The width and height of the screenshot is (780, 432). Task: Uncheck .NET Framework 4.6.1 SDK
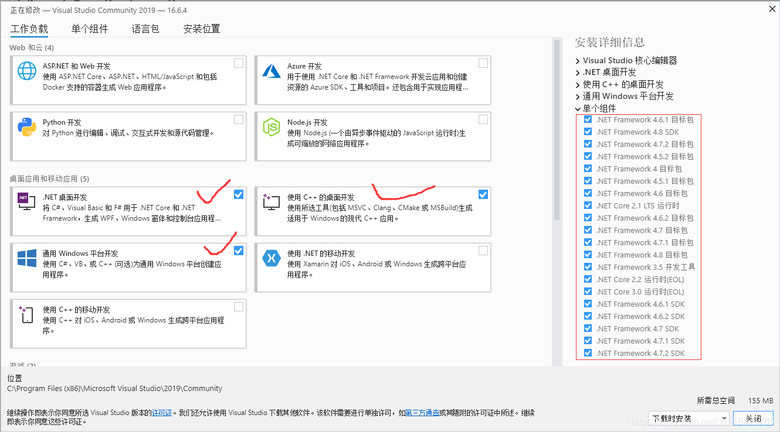(x=588, y=304)
